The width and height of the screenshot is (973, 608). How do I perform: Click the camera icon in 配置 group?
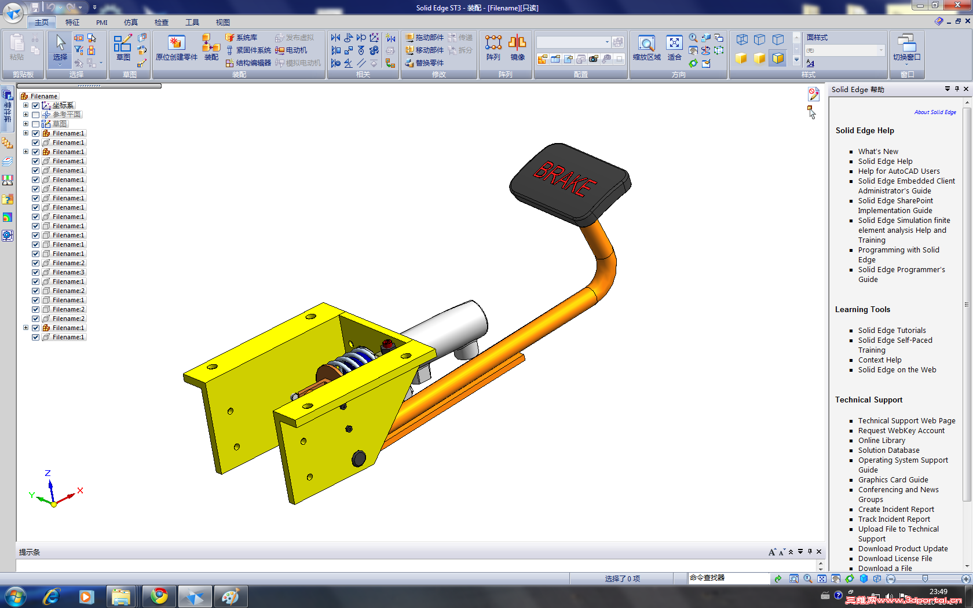594,59
